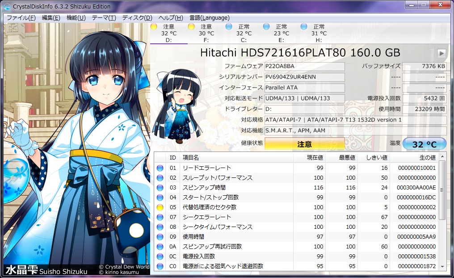Click the yellow status icon for drive F:
The image size is (454, 278).
click(191, 27)
